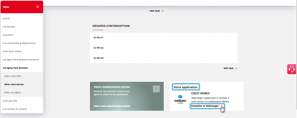Go to vos factures in menu

coord(9,27)
